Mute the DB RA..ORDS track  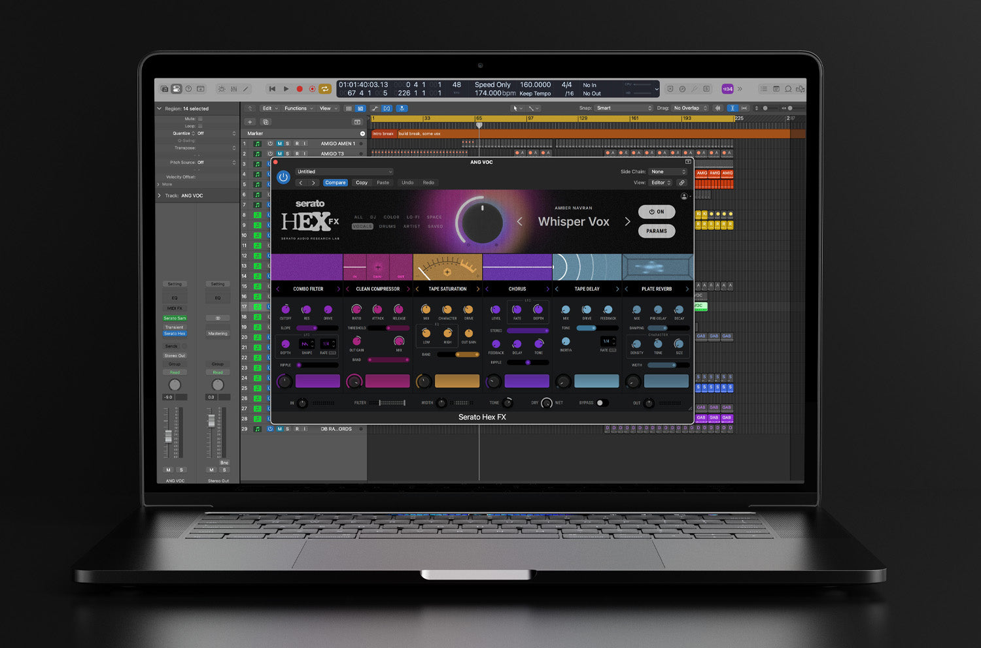279,429
